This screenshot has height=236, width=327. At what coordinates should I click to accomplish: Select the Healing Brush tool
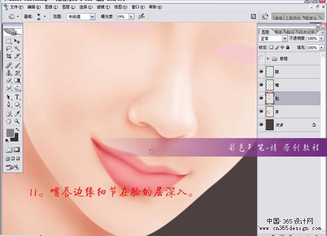[x=9, y=65]
